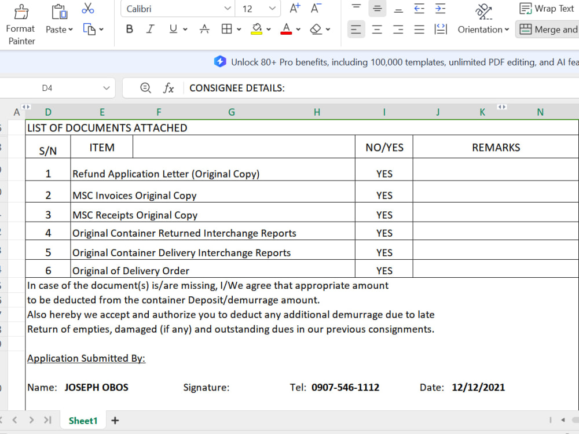Expand the Copy options arrow
The width and height of the screenshot is (579, 434).
(101, 29)
